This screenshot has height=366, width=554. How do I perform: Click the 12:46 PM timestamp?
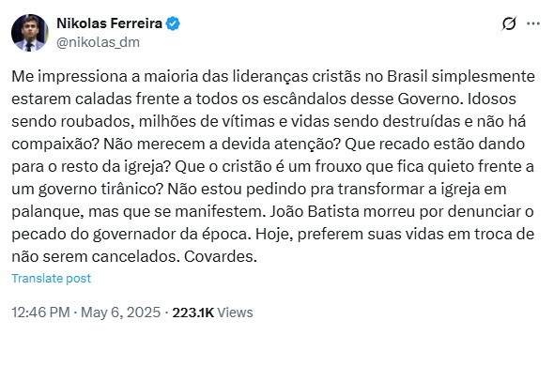coord(40,313)
